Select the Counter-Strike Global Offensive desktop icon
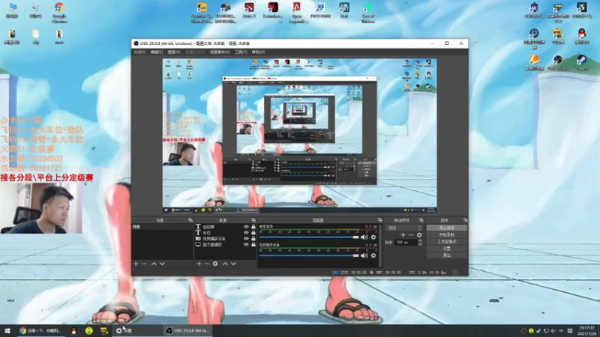The width and height of the screenshot is (600, 337). pos(202,12)
